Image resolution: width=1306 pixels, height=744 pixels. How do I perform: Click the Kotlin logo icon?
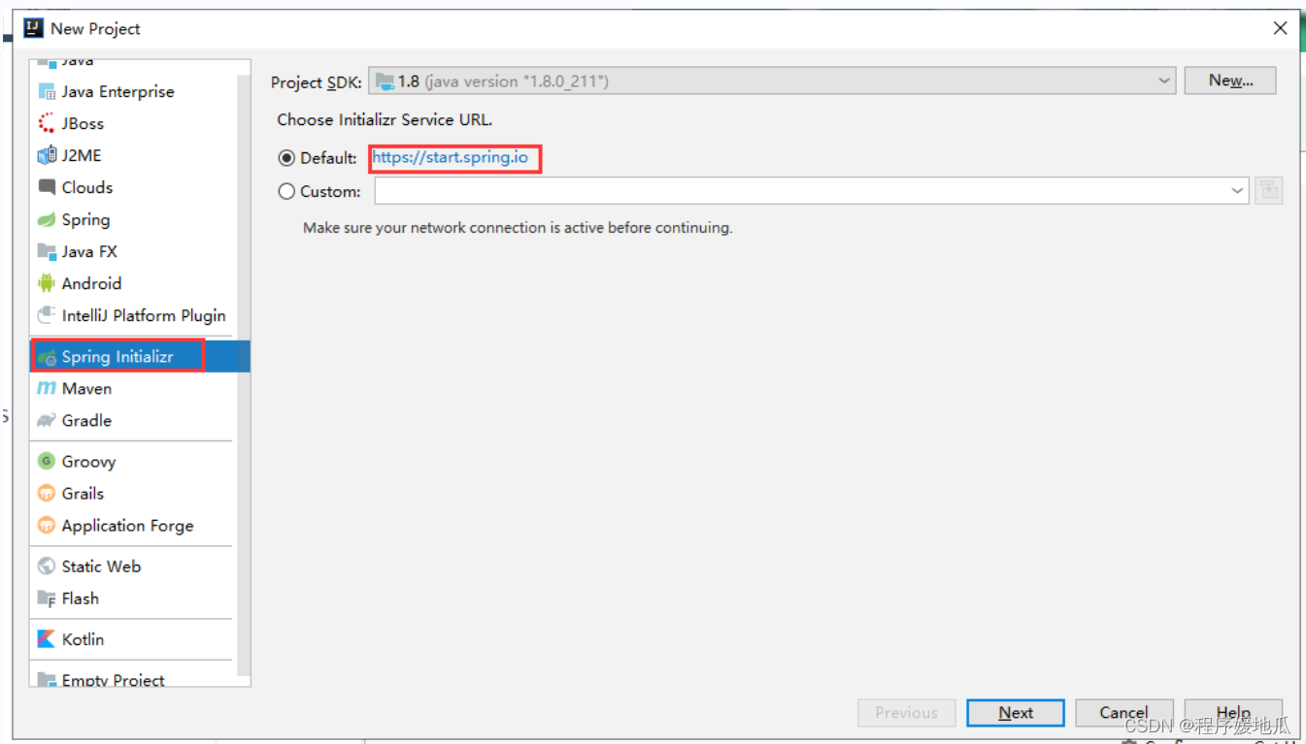tap(46, 639)
